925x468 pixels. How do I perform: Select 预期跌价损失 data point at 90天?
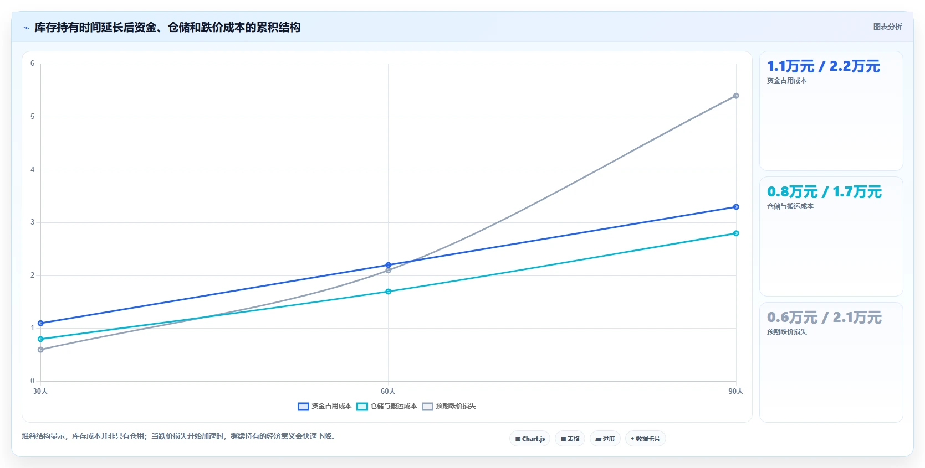(736, 96)
